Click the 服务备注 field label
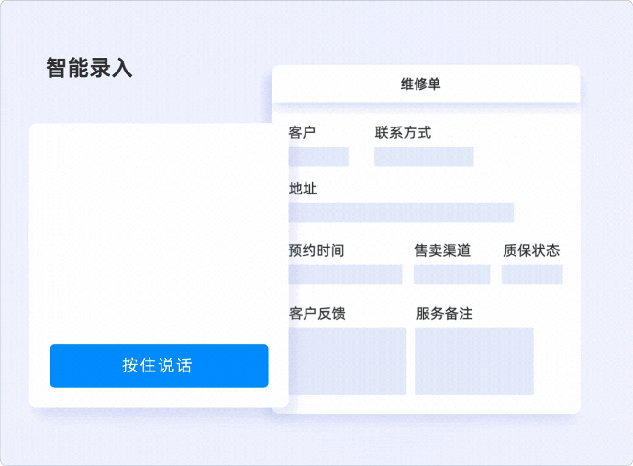Screen dimensions: 633x466 tap(444, 314)
